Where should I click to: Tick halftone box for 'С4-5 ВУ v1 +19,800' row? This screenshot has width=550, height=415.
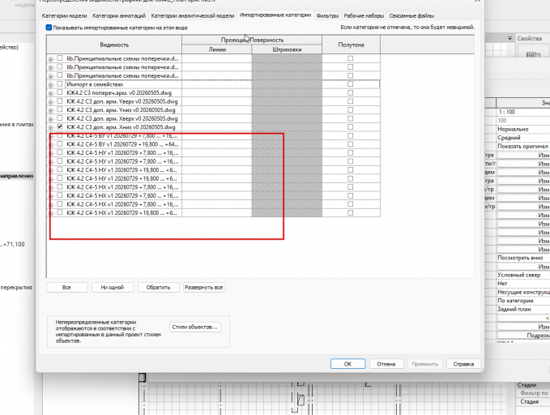(351, 144)
